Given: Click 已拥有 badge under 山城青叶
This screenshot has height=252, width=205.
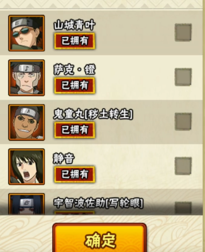Looking at the screenshot, I should pos(75,41).
